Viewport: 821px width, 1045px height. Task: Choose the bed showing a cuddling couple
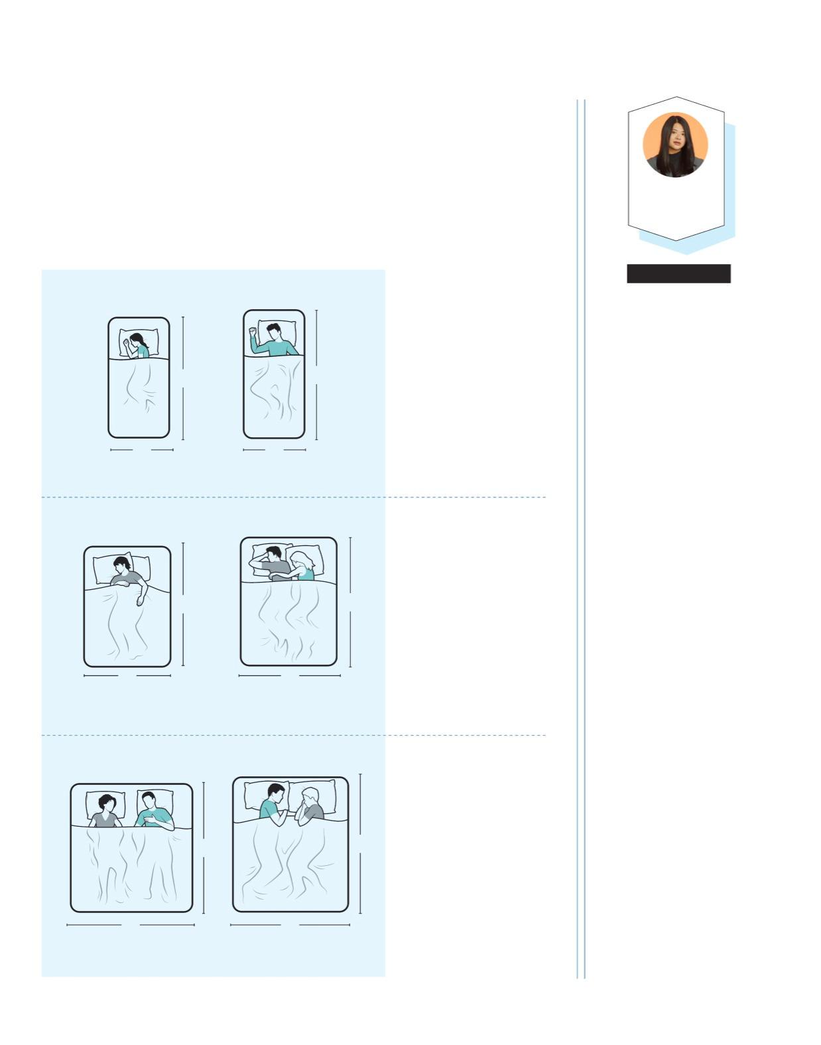click(288, 601)
